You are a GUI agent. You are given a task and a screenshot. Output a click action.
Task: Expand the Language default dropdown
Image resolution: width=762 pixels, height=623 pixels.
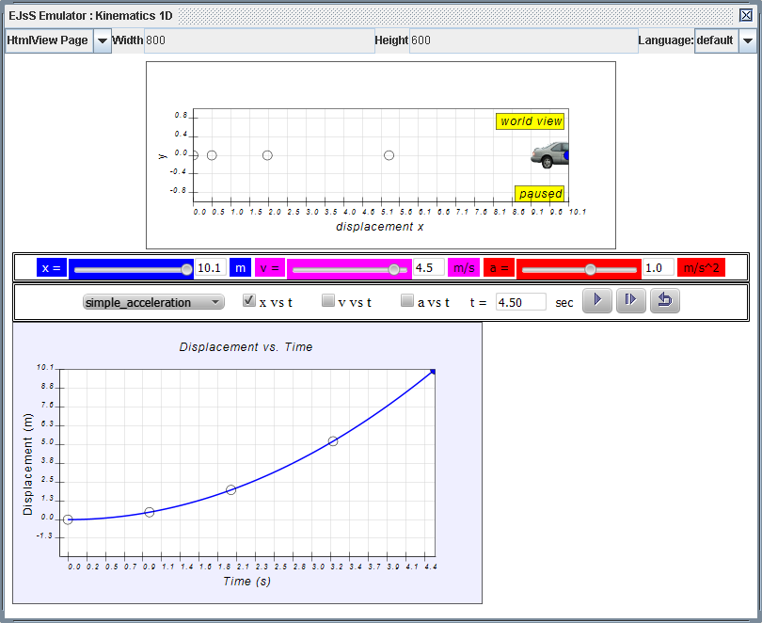click(x=747, y=40)
